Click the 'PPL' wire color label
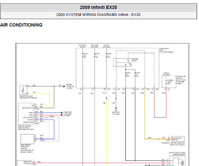 (x=80, y=93)
